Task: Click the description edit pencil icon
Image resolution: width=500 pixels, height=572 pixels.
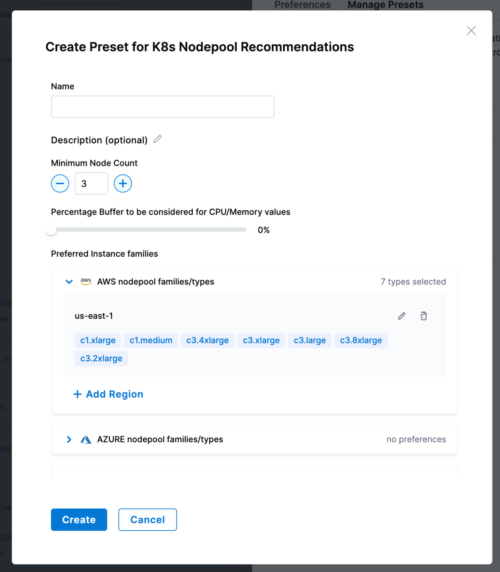Action: [x=157, y=139]
